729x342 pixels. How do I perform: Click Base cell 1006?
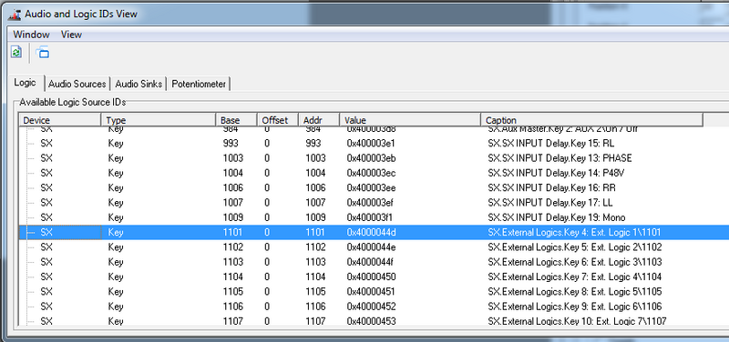[x=233, y=188]
